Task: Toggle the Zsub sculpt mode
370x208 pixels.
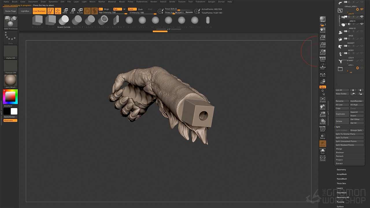Action: click(x=140, y=9)
